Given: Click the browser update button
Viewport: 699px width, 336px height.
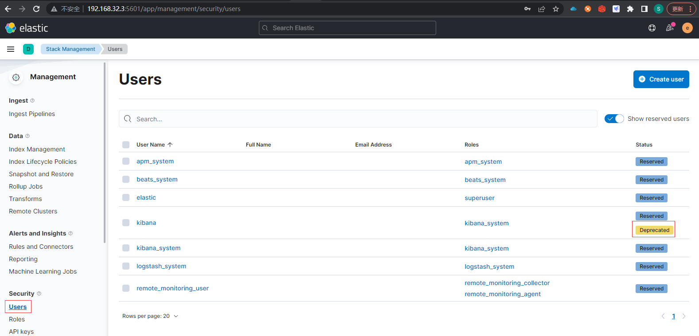Looking at the screenshot, I should click(x=682, y=9).
